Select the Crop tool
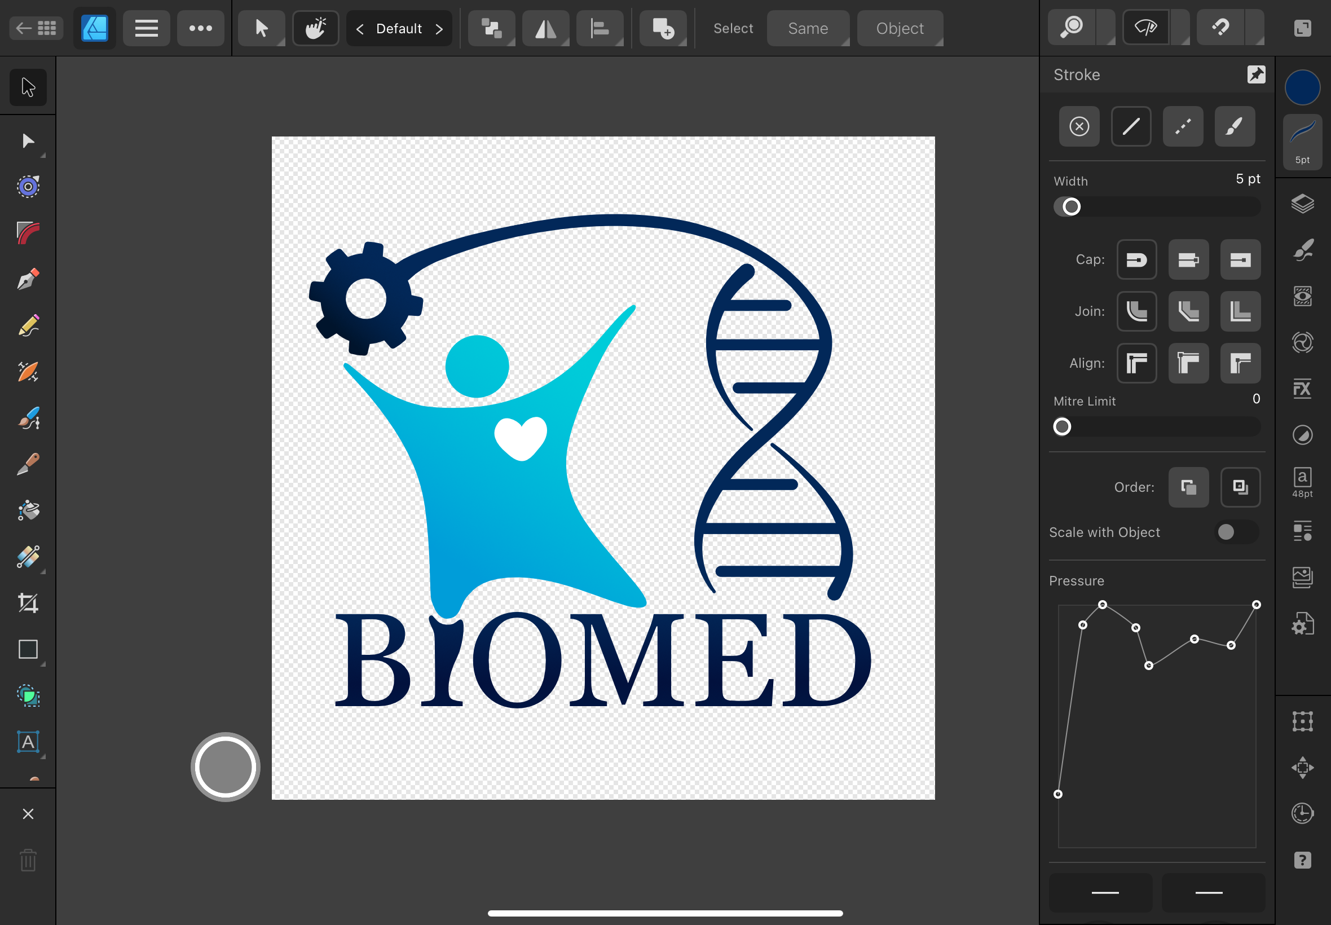This screenshot has width=1331, height=925. pos(28,603)
